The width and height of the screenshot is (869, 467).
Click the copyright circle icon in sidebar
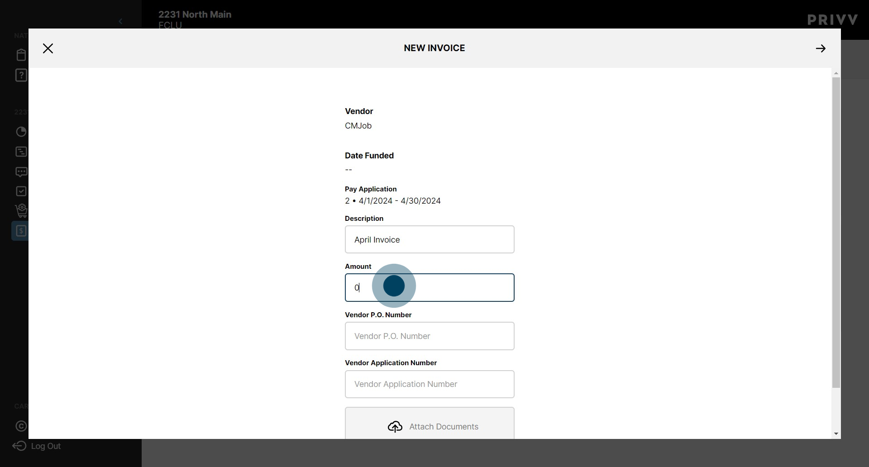(x=21, y=426)
